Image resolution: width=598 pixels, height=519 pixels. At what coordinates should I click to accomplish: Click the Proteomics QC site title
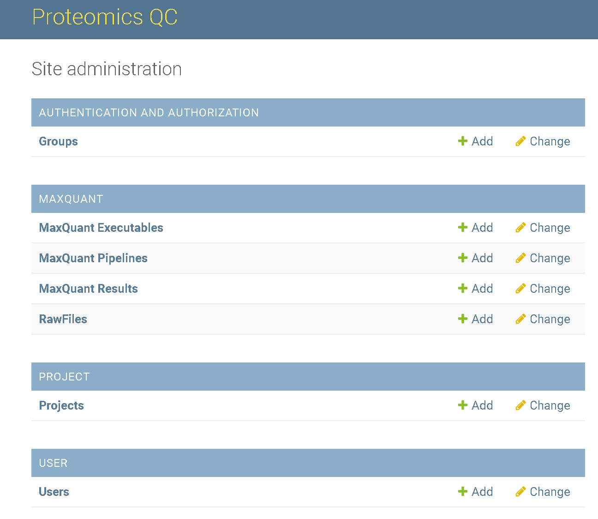(105, 18)
